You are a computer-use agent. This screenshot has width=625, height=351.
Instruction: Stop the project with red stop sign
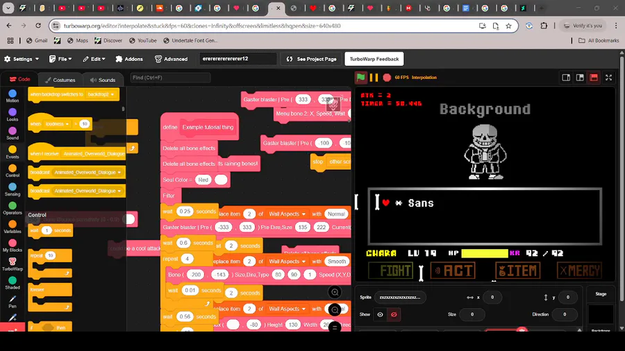click(x=387, y=77)
